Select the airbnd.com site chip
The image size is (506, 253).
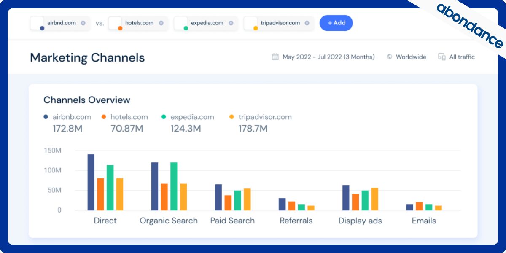[60, 23]
